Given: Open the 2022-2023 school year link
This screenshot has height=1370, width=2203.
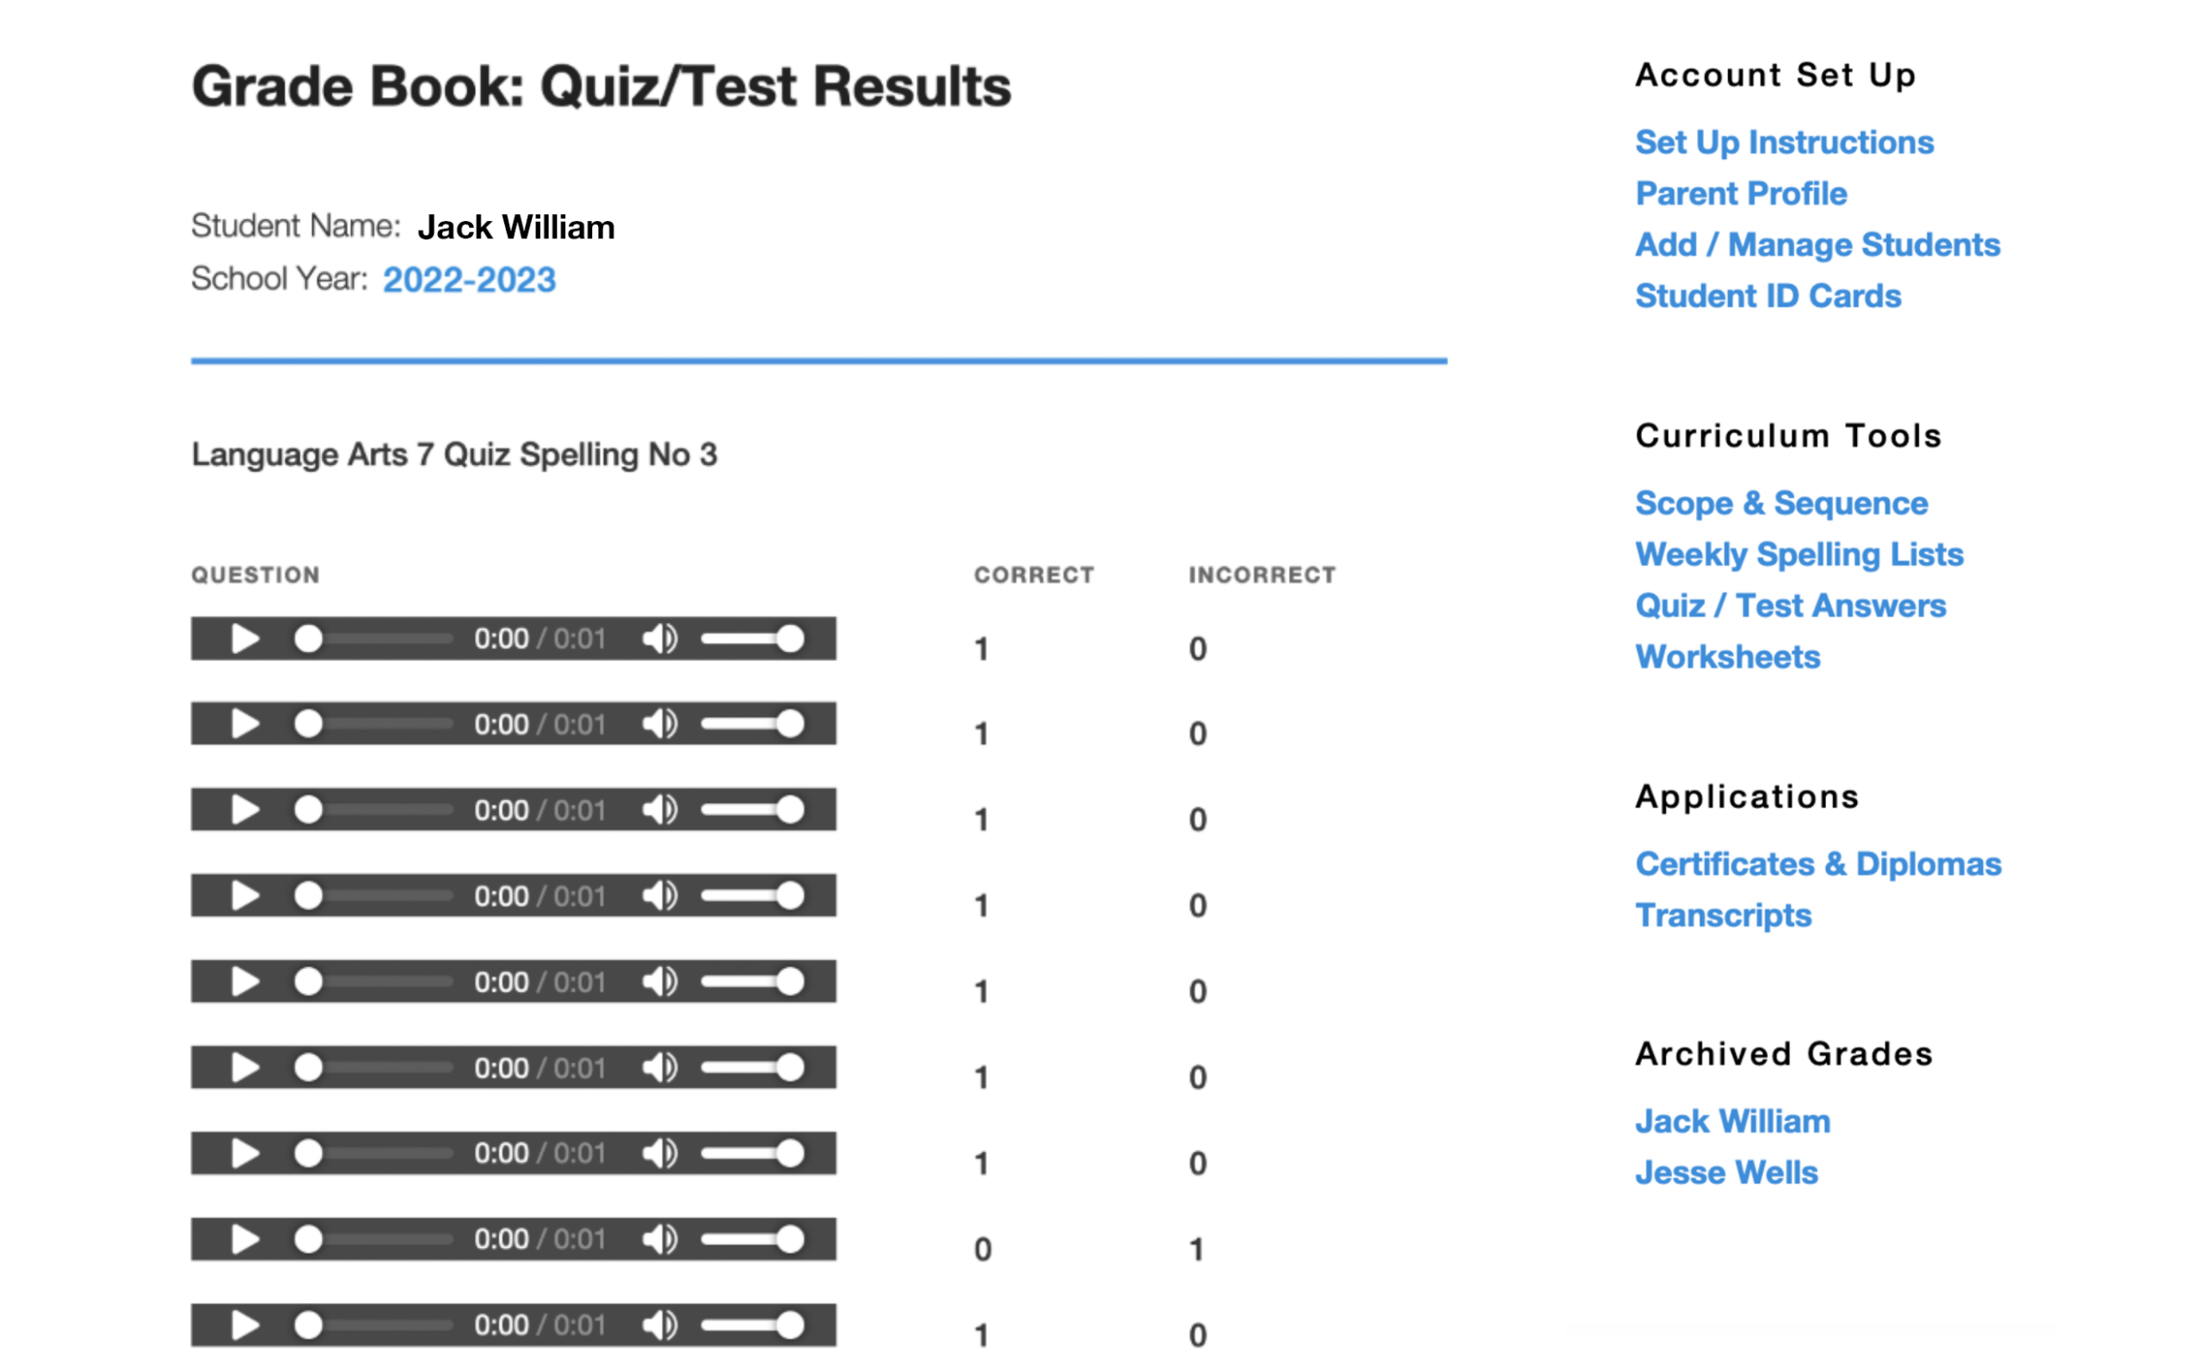Looking at the screenshot, I should point(470,279).
